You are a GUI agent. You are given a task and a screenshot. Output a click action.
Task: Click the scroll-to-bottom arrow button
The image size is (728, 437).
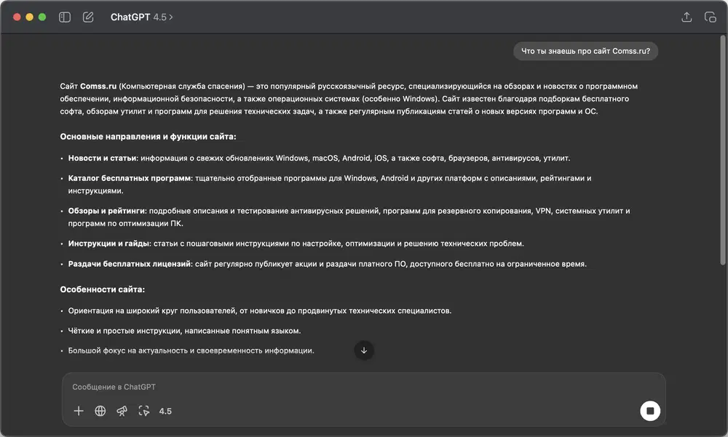pyautogui.click(x=364, y=350)
